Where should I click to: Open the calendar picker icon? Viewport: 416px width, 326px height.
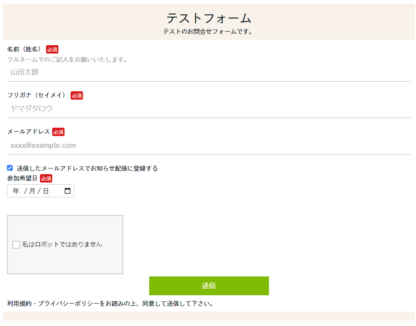[68, 191]
